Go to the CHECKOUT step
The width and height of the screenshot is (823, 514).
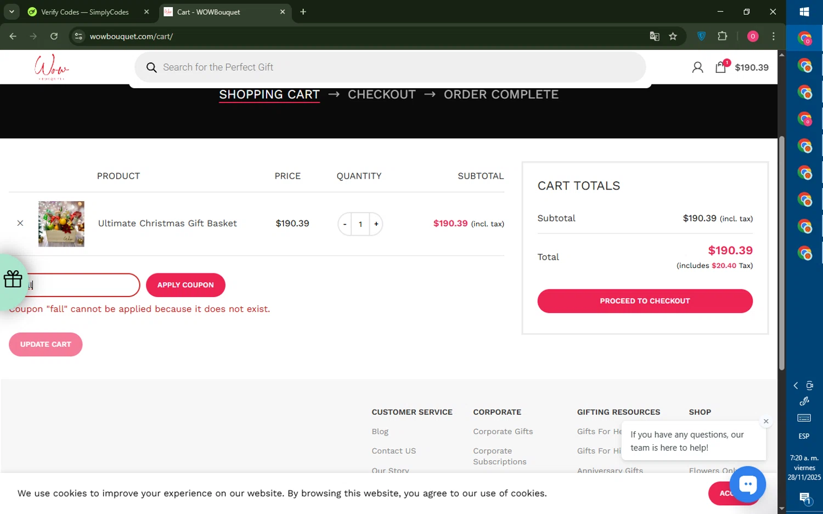[x=381, y=94]
